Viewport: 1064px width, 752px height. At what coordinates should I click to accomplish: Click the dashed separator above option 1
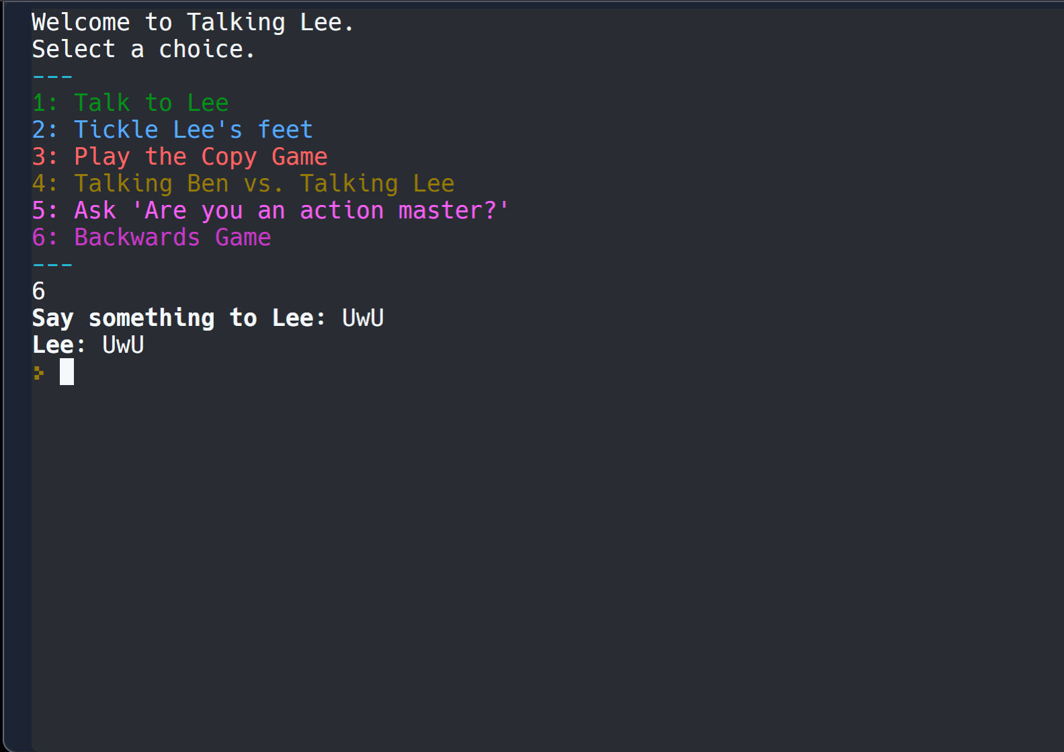(52, 77)
